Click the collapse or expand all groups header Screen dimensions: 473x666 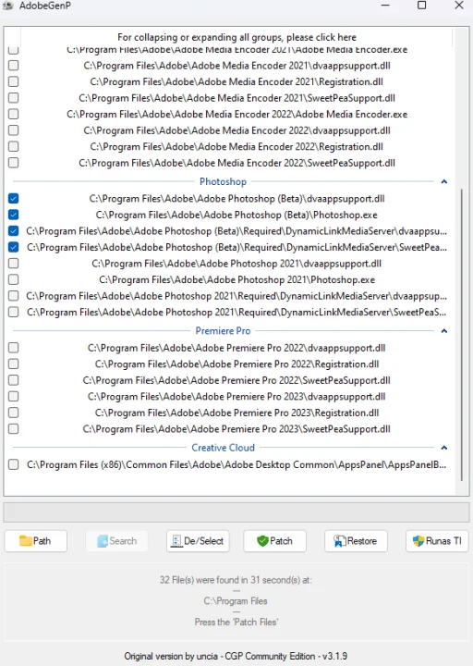click(x=236, y=37)
